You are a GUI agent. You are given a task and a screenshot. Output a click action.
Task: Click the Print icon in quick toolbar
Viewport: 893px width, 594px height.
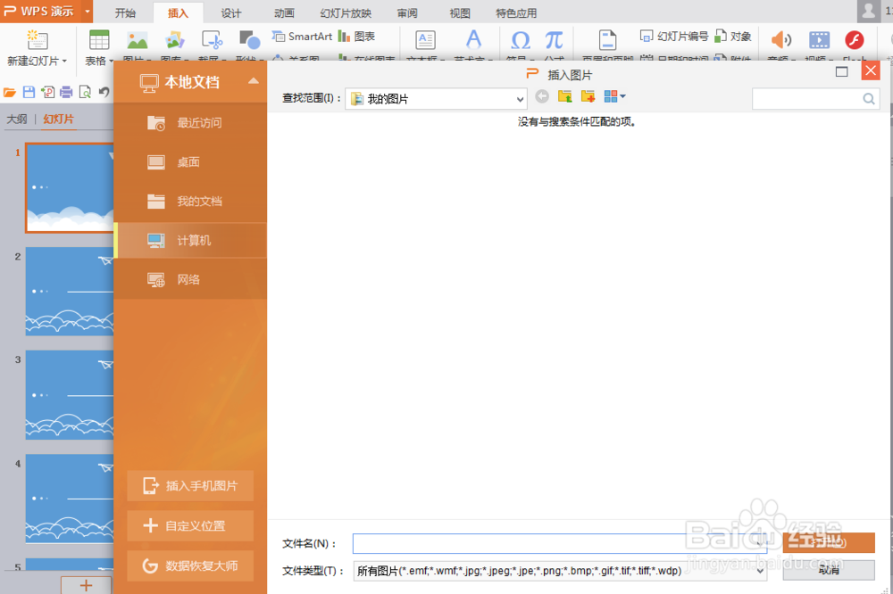[66, 92]
